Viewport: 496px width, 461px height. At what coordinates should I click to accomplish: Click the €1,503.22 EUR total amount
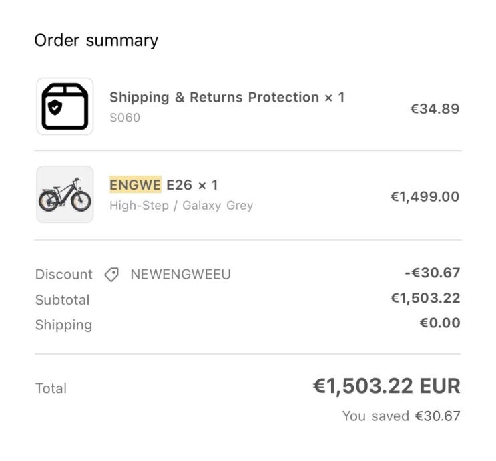point(386,386)
